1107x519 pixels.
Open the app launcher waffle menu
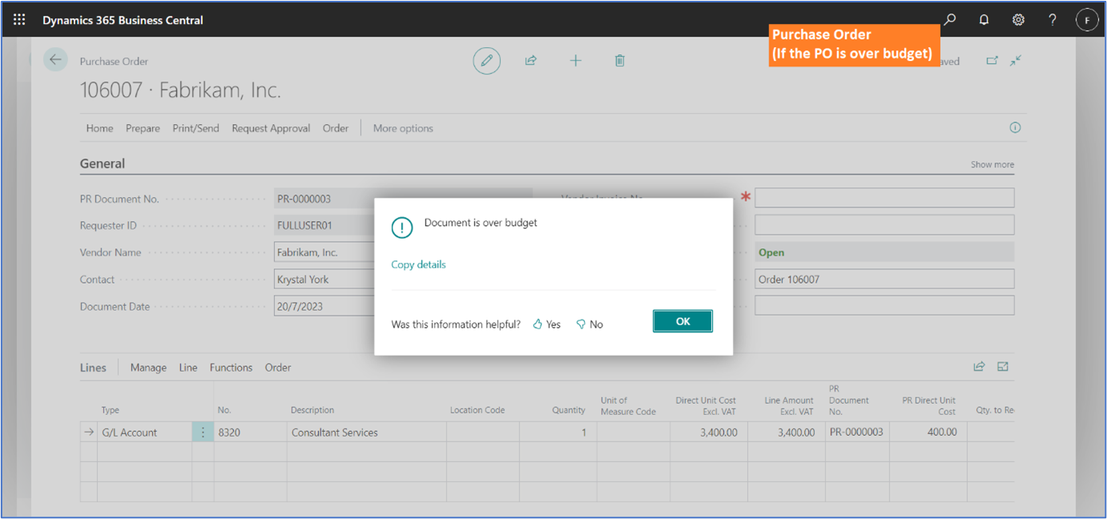tap(19, 19)
